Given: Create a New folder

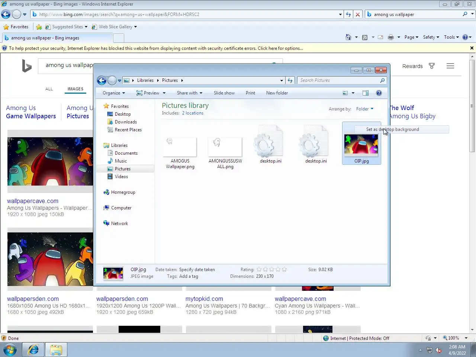Looking at the screenshot, I should point(277,93).
